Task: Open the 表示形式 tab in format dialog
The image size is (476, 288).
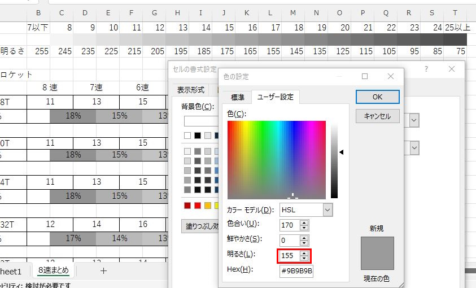Action: tap(190, 90)
